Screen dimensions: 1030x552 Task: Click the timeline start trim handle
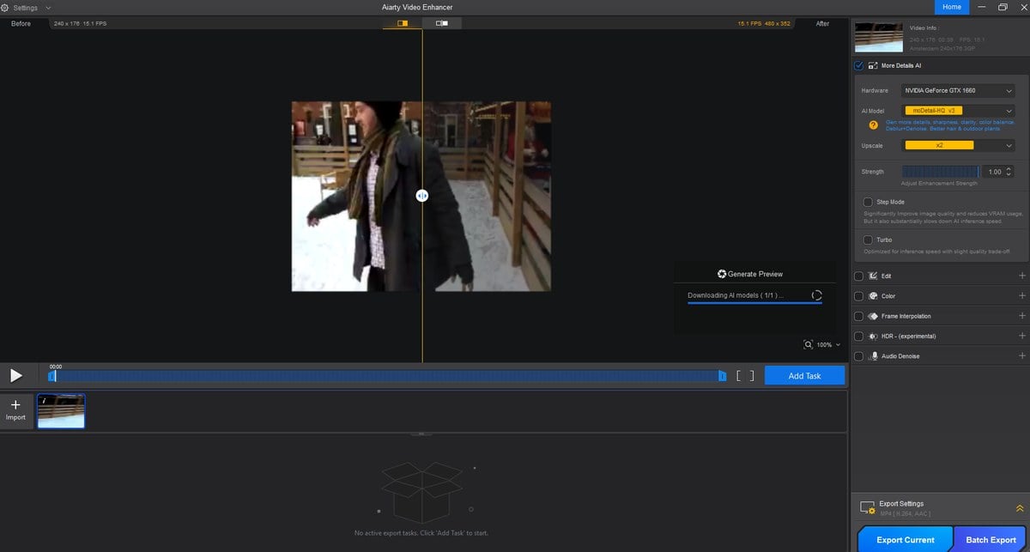(x=51, y=375)
